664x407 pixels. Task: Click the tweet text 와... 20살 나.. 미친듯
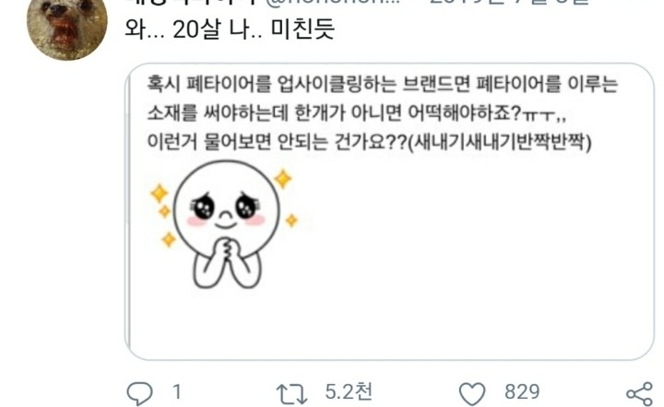pos(230,30)
